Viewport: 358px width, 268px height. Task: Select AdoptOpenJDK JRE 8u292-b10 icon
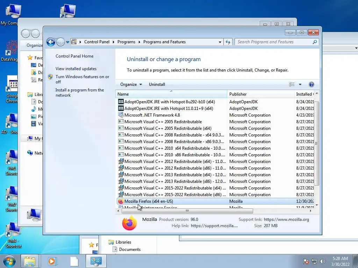(121, 102)
